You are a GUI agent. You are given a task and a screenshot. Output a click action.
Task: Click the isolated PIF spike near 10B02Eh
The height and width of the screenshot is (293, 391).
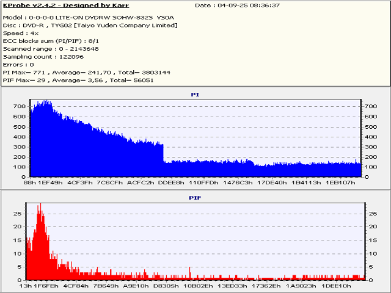pyautogui.click(x=190, y=273)
